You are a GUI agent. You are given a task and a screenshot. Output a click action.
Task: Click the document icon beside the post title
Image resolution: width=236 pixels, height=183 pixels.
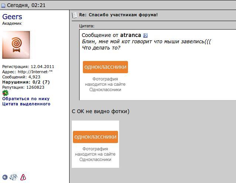[x=74, y=15]
